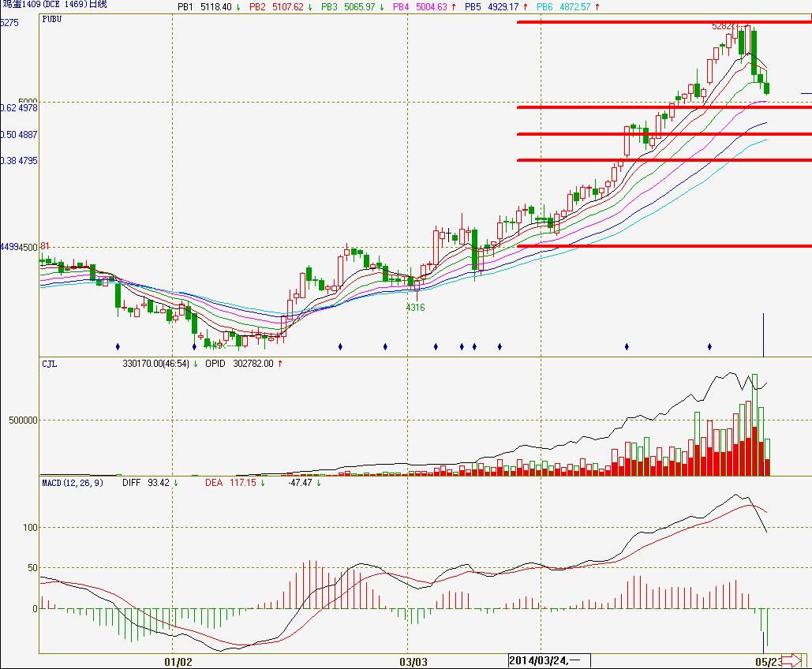This screenshot has height=669, width=812.
Task: Click the chart title 鸡蛋1409 日线
Action: click(x=54, y=5)
